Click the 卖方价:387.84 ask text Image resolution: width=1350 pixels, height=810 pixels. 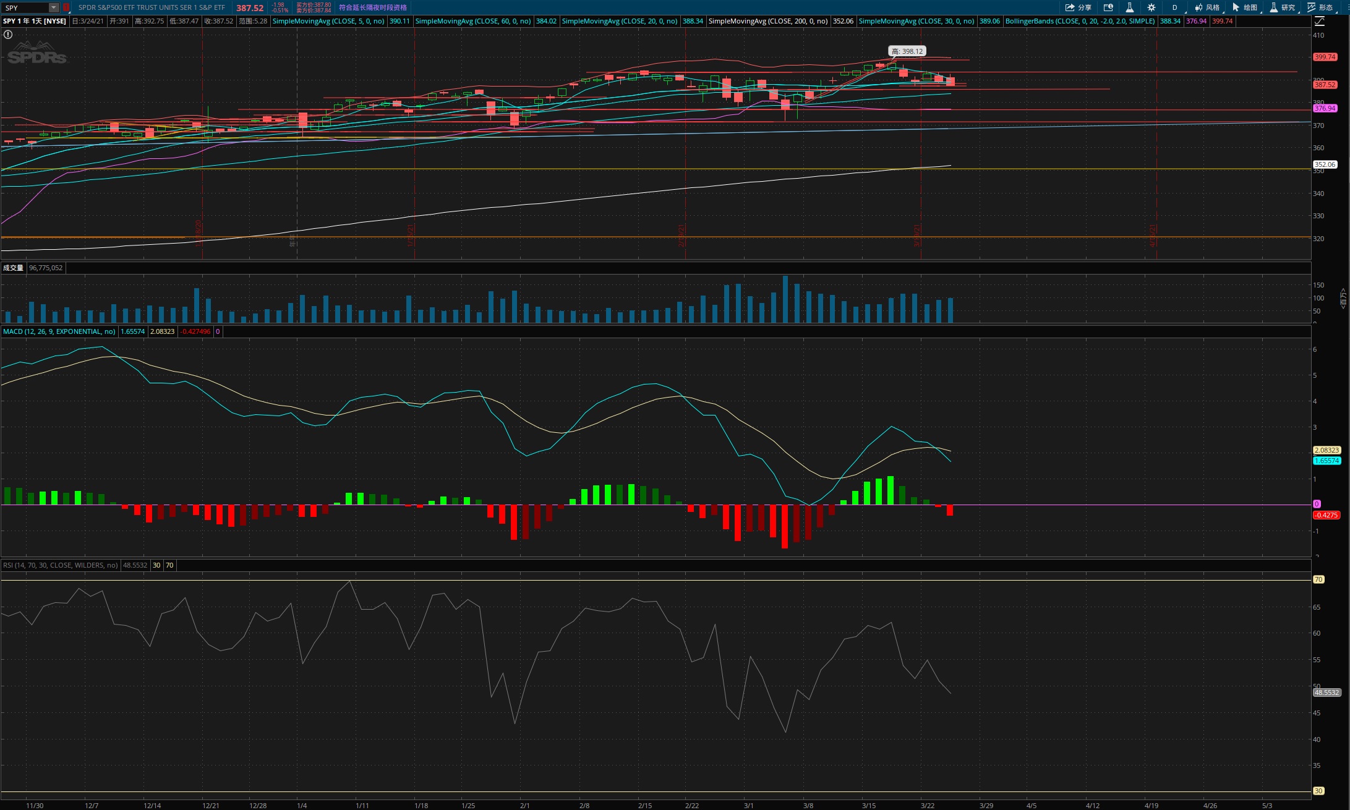[x=314, y=11]
